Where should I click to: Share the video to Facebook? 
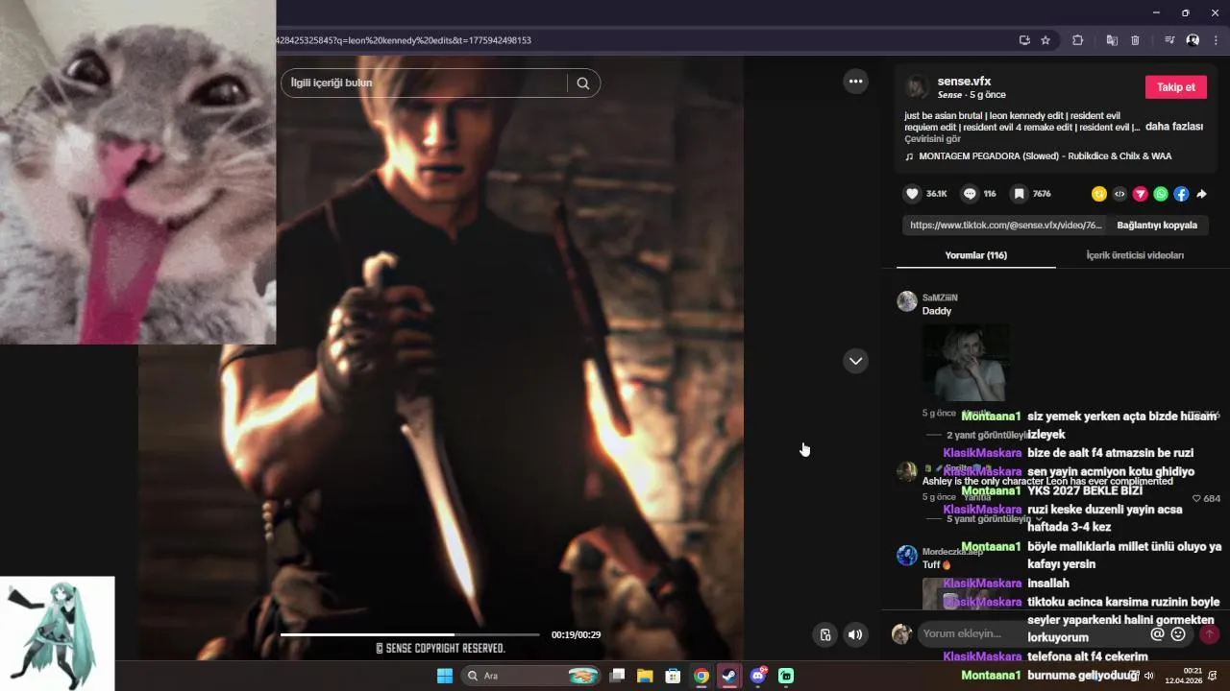point(1181,194)
